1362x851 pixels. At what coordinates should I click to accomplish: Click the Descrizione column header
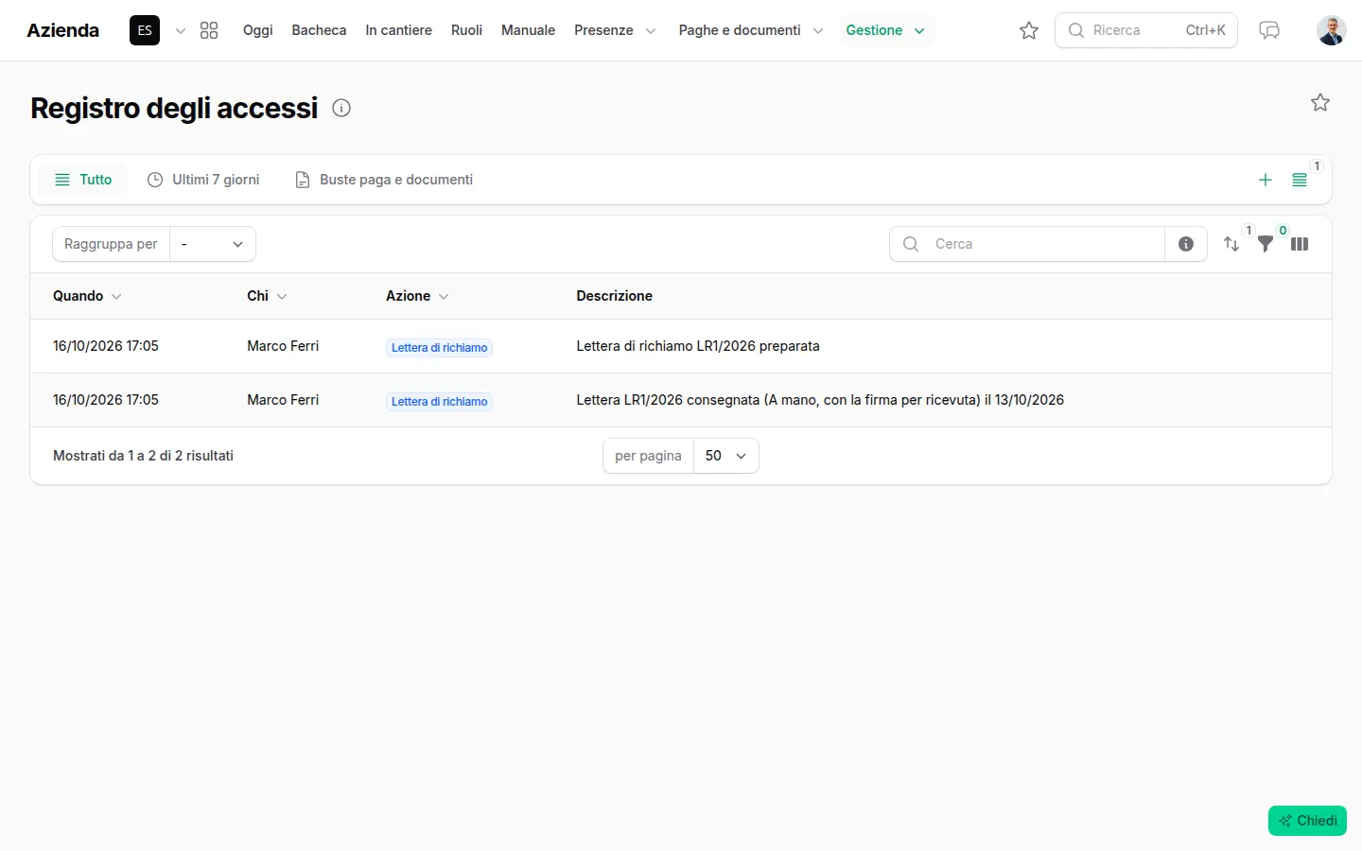(615, 296)
